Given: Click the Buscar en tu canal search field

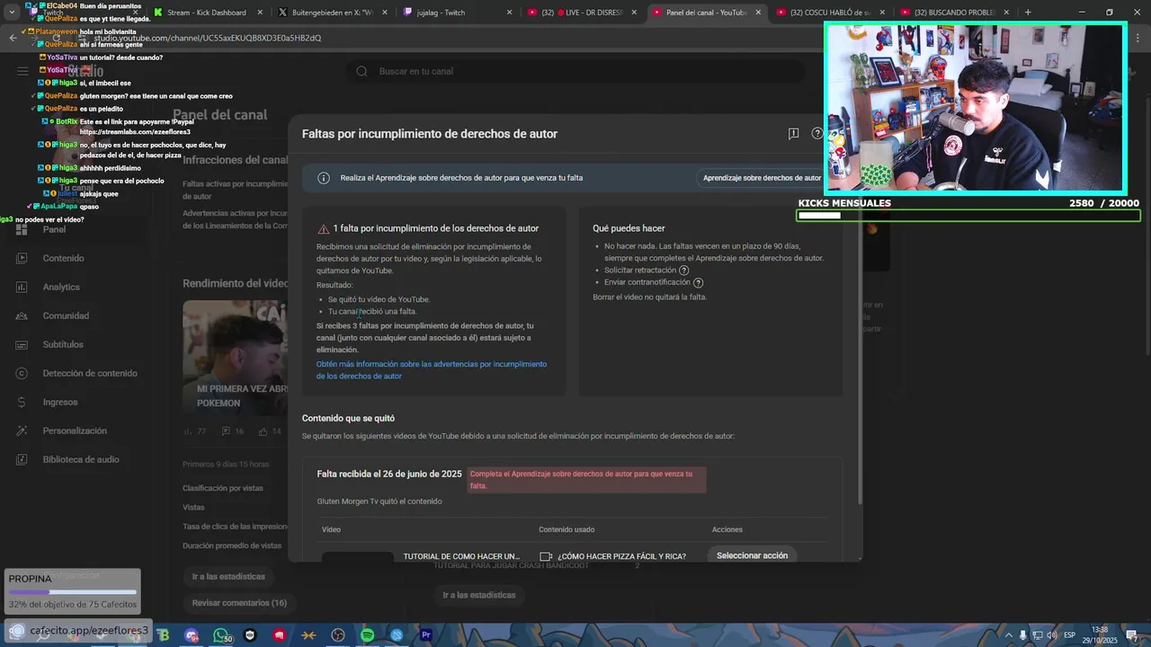Looking at the screenshot, I should click(x=575, y=71).
